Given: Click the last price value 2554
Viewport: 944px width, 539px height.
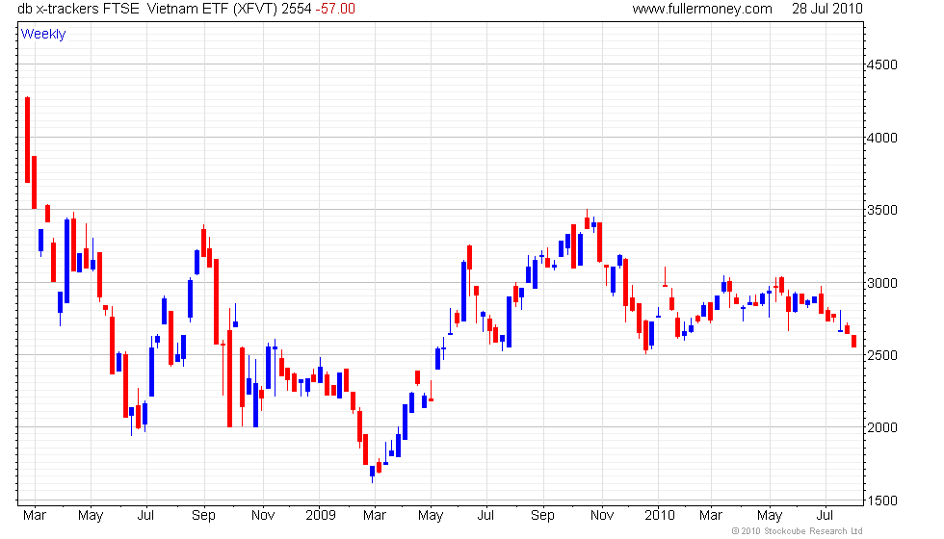Looking at the screenshot, I should tap(297, 9).
